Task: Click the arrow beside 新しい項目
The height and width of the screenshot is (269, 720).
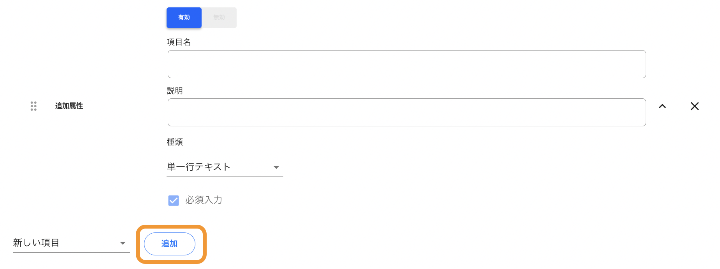Action: pos(123,243)
